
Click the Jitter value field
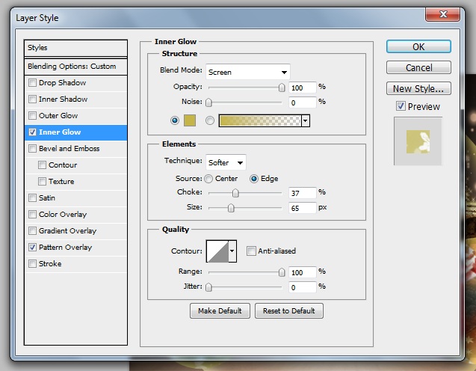pyautogui.click(x=303, y=287)
